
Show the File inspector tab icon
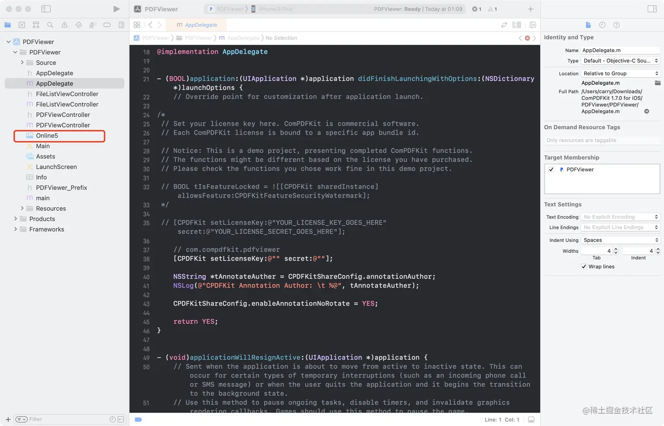tap(588, 25)
